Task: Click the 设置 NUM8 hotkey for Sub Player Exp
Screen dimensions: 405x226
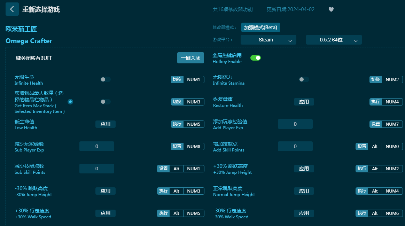Action: pos(187,147)
